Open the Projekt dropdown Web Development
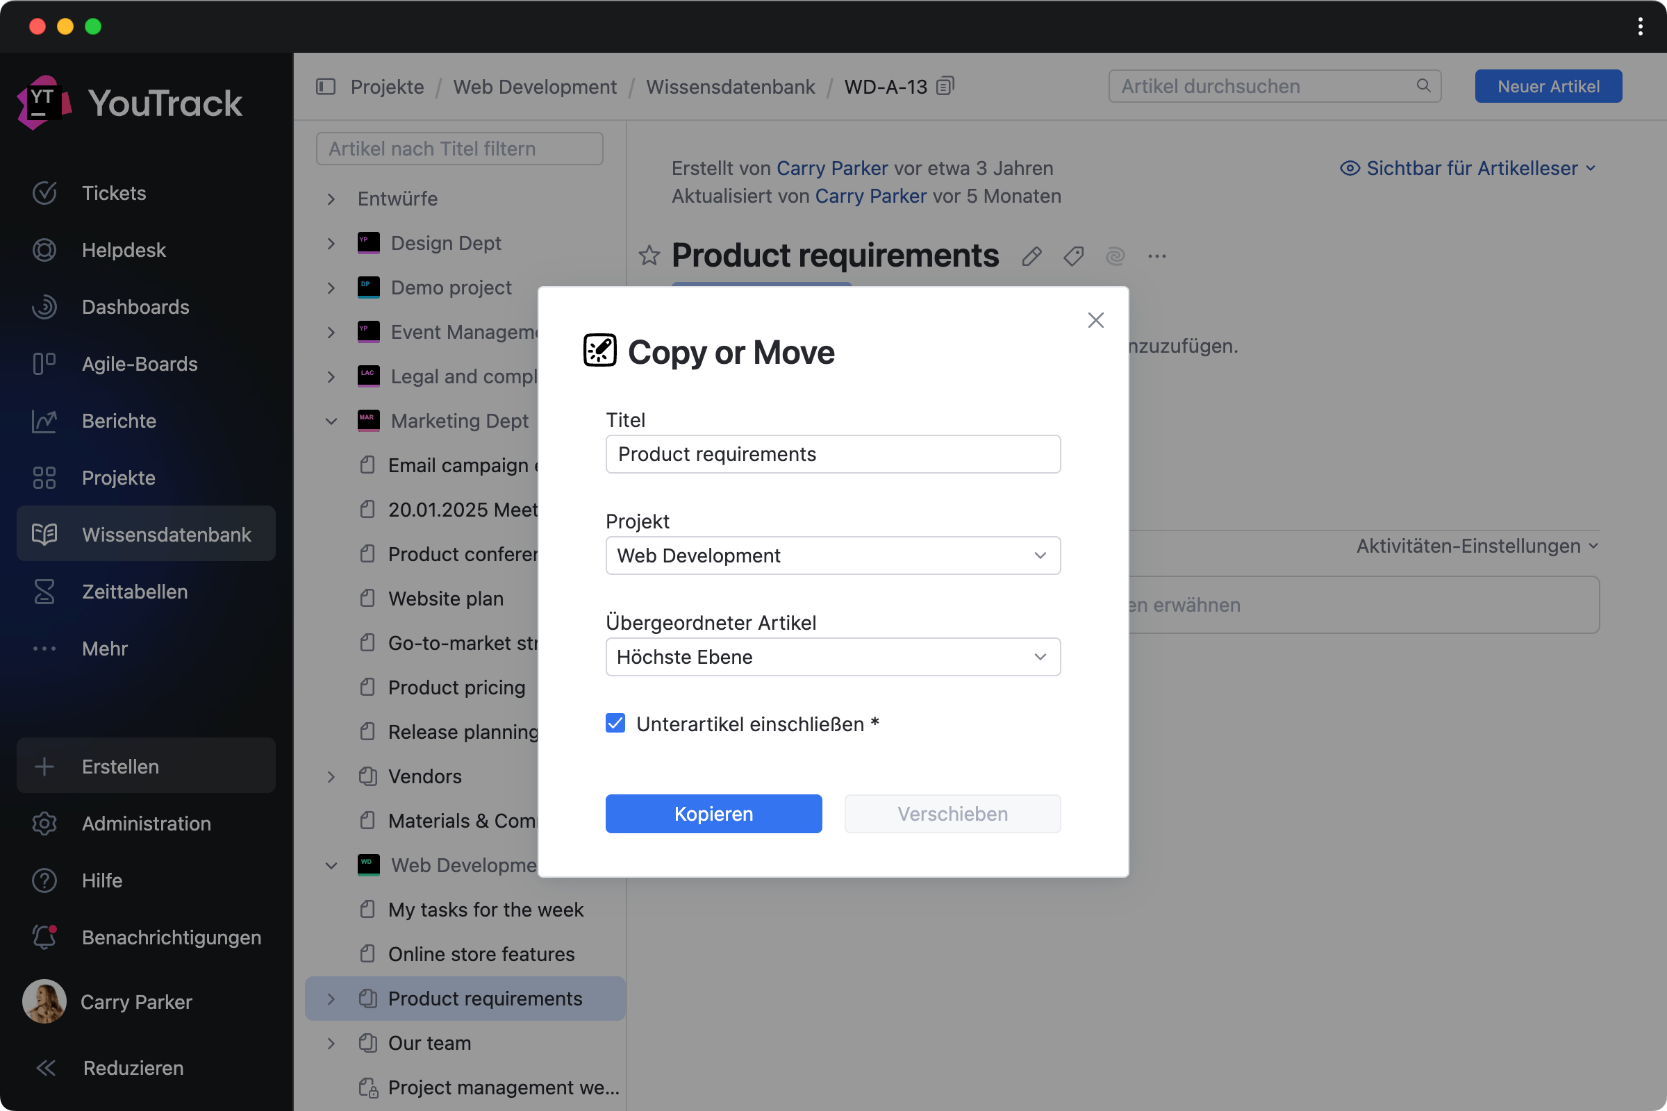The image size is (1667, 1111). pyautogui.click(x=833, y=555)
